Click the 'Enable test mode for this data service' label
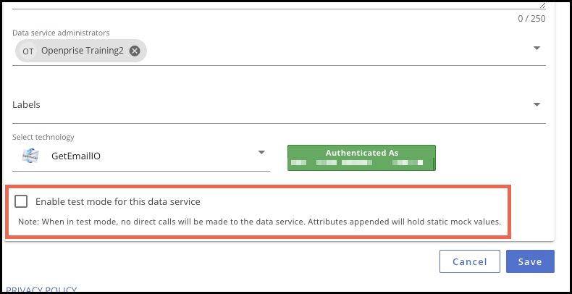The width and height of the screenshot is (572, 294). (118, 202)
